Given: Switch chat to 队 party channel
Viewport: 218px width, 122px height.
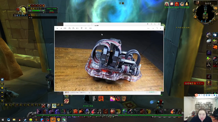Looking at the screenshot, I should click(13, 105).
